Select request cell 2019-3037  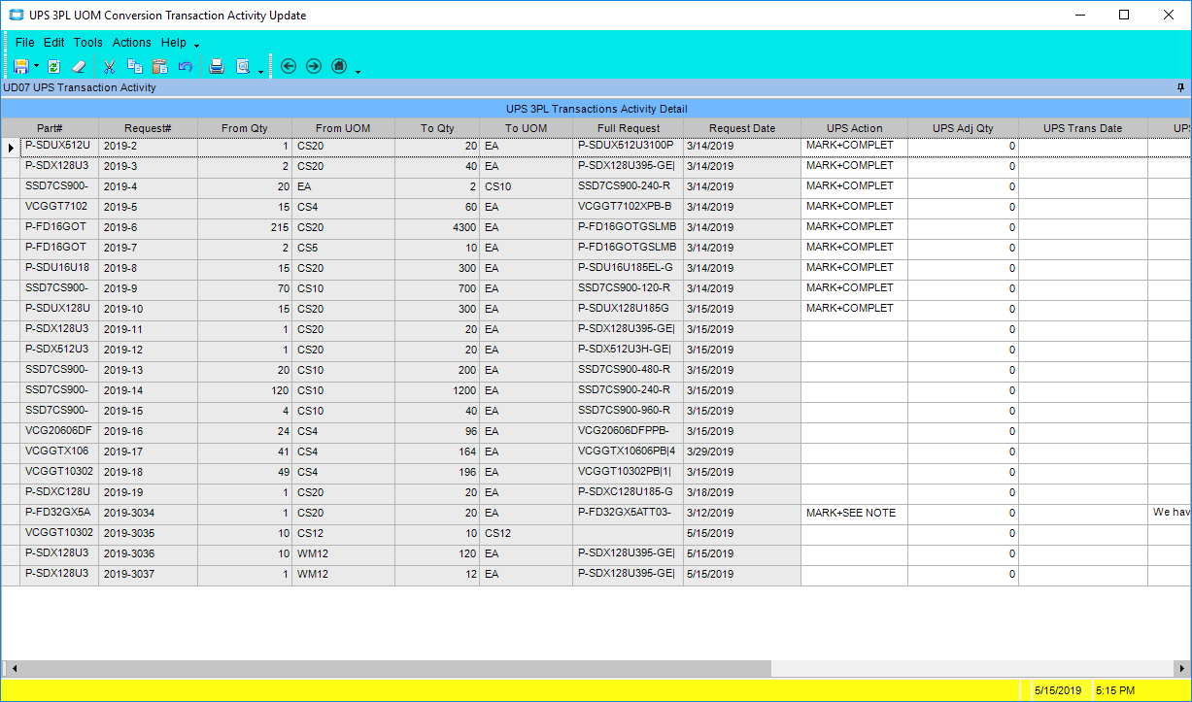pos(149,575)
